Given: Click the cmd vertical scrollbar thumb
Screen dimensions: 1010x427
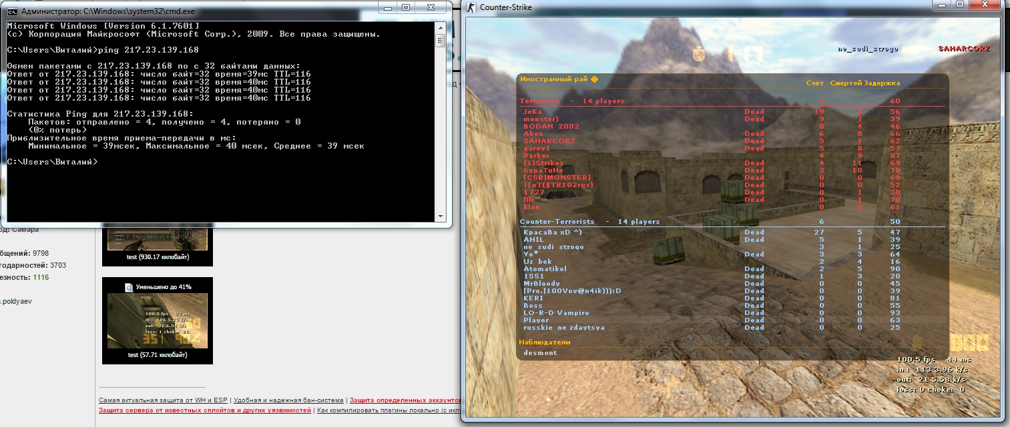Looking at the screenshot, I should point(441,40).
